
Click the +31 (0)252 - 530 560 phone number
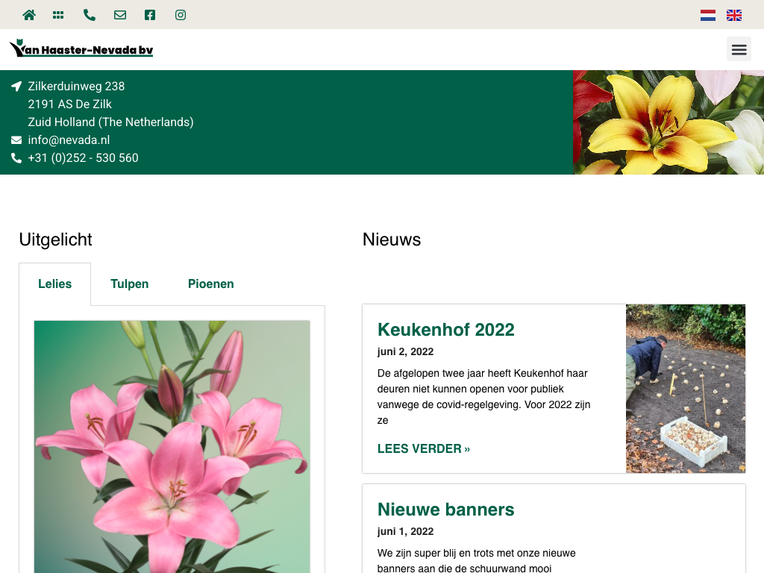[83, 158]
